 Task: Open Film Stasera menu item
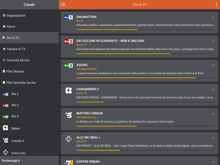pos(29,71)
